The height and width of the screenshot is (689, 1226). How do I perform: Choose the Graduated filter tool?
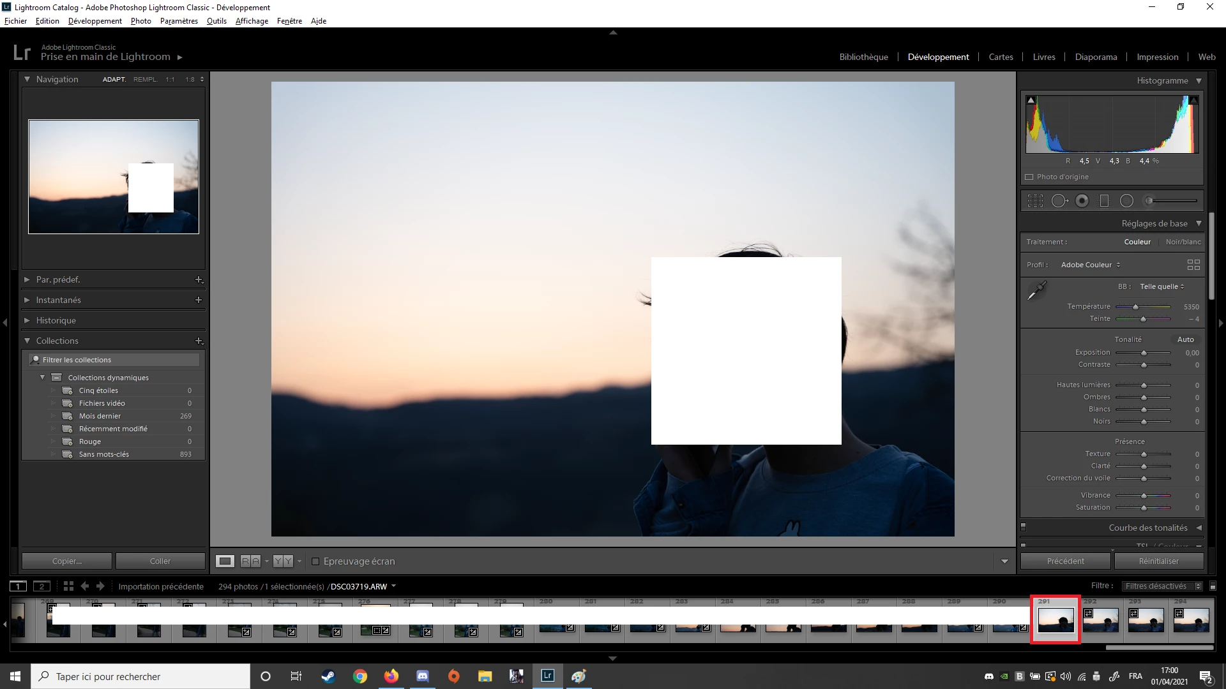tap(1104, 201)
